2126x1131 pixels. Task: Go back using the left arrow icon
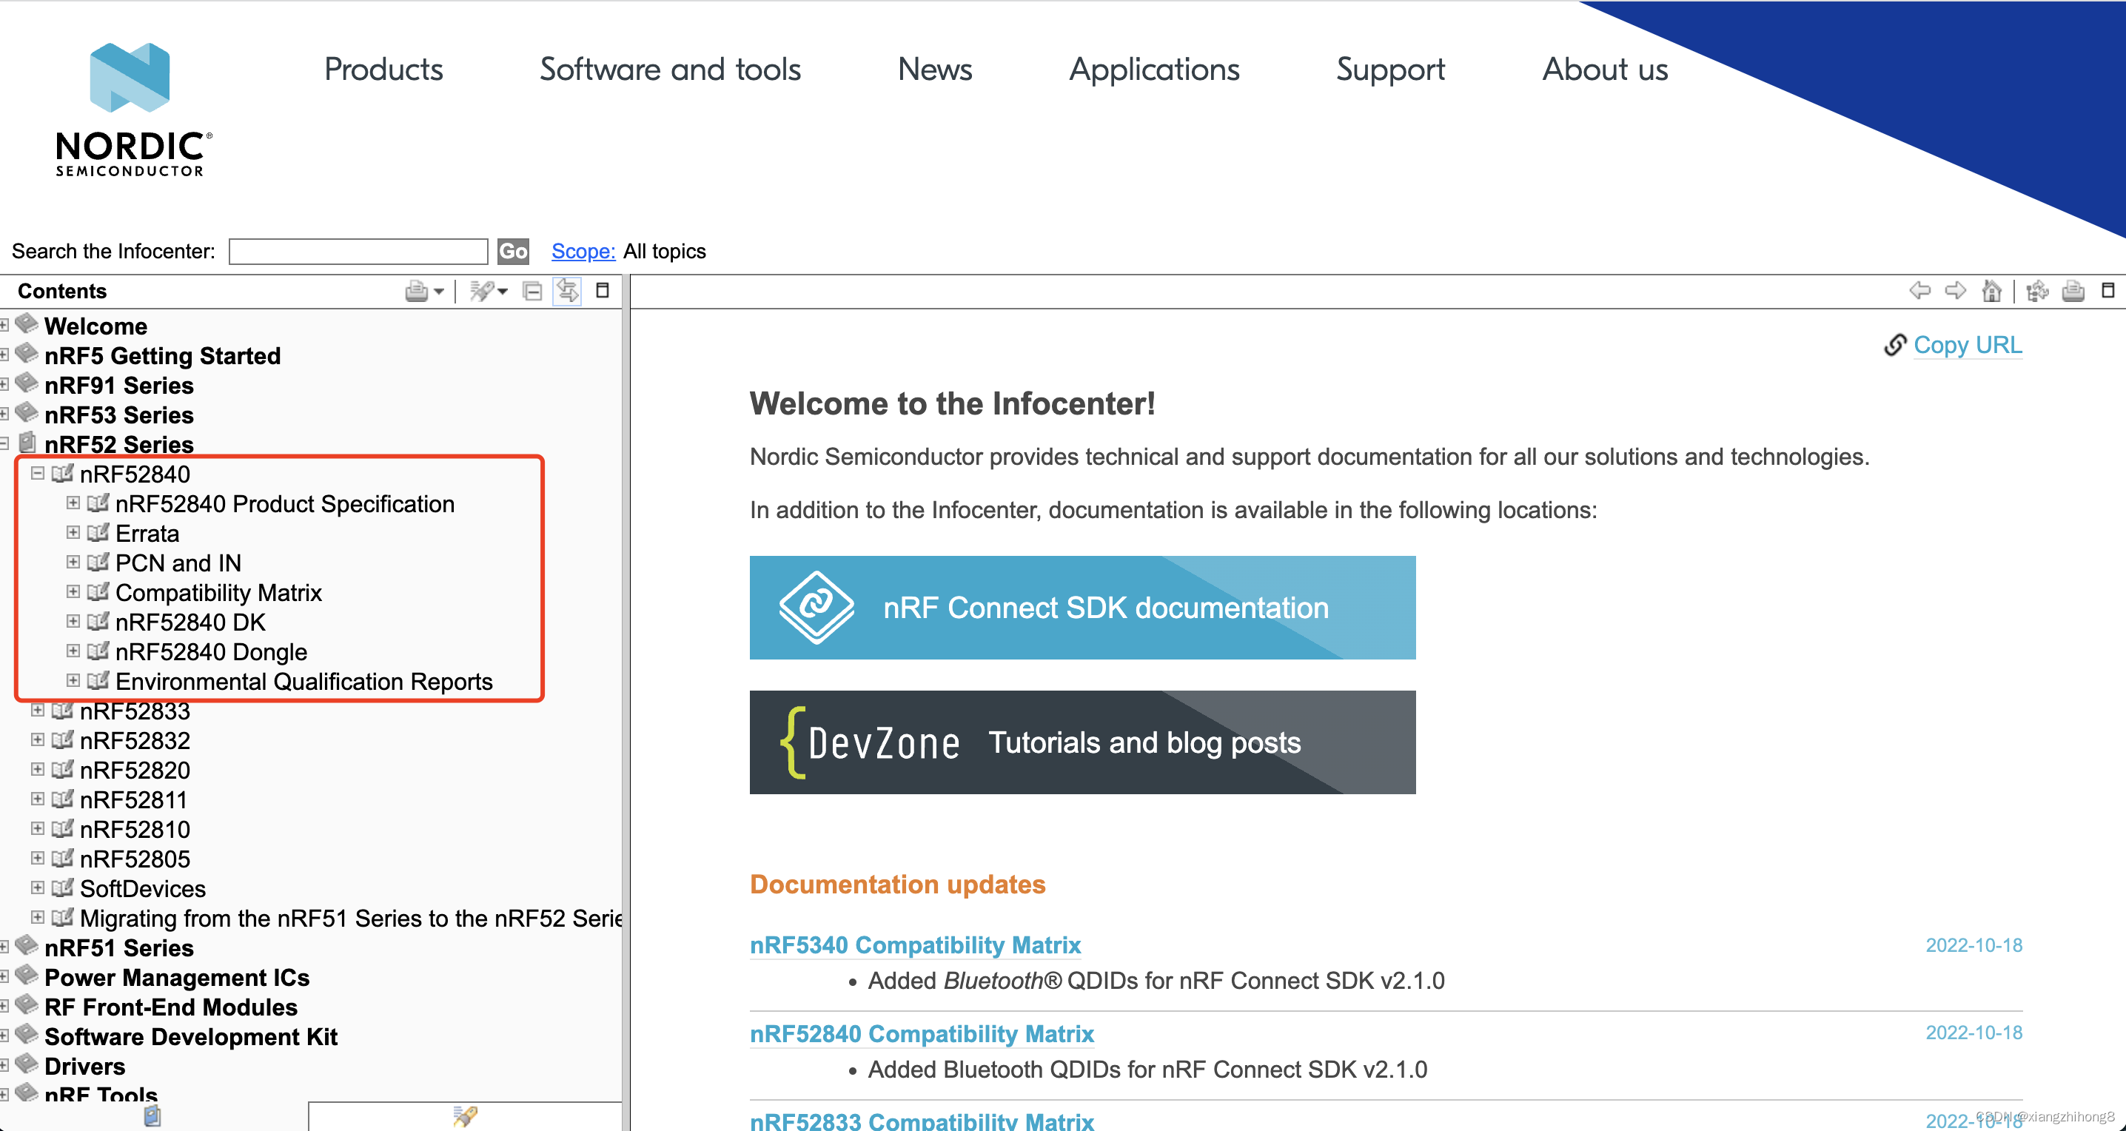[1919, 290]
